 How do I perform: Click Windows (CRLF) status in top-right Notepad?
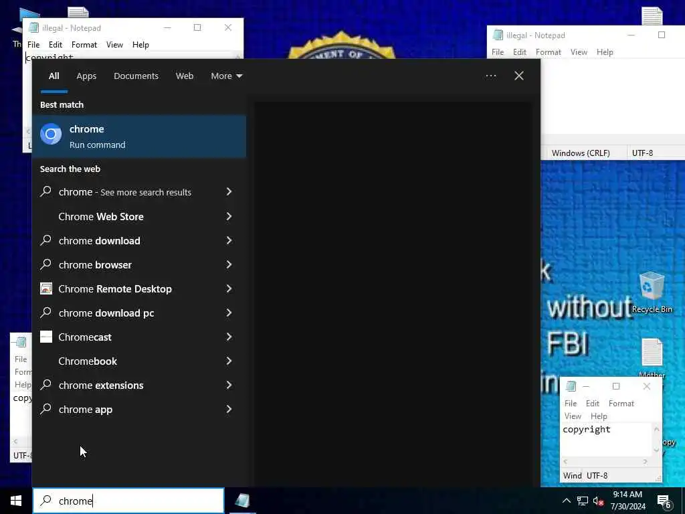point(581,153)
